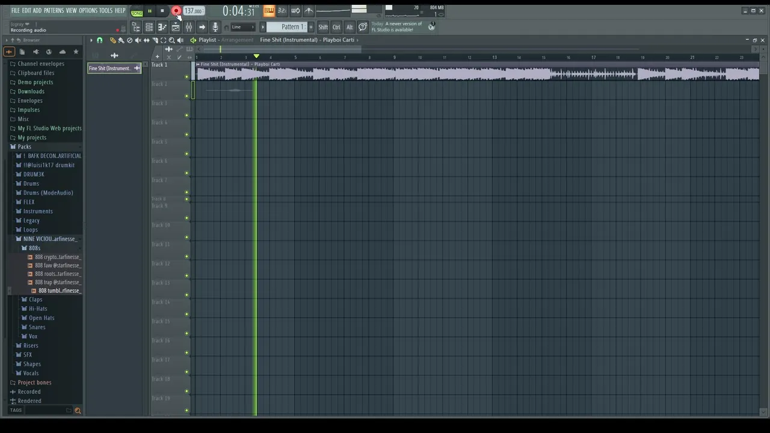Toggle the playlist magnet snap icon
The image size is (770, 433).
point(100,40)
